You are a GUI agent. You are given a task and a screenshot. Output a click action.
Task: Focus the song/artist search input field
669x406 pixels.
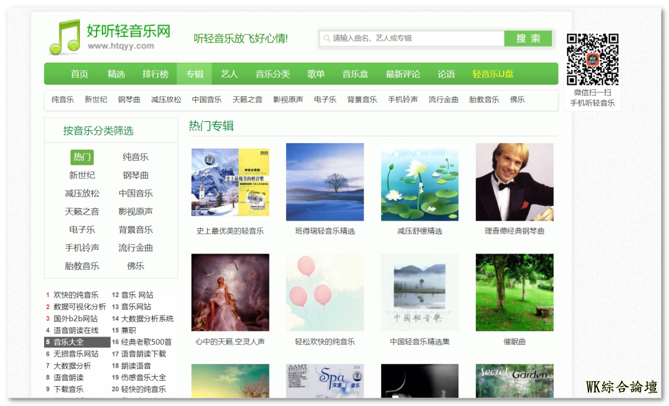pyautogui.click(x=412, y=38)
